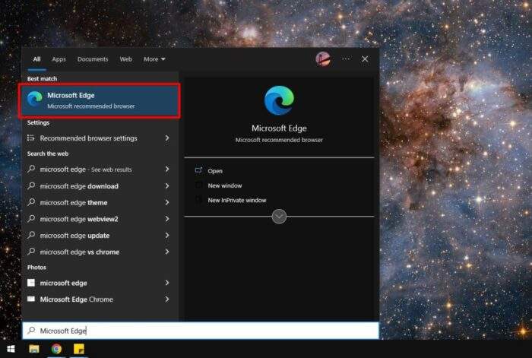Choose Open in the preview pane
The width and height of the screenshot is (532, 358).
pyautogui.click(x=215, y=171)
